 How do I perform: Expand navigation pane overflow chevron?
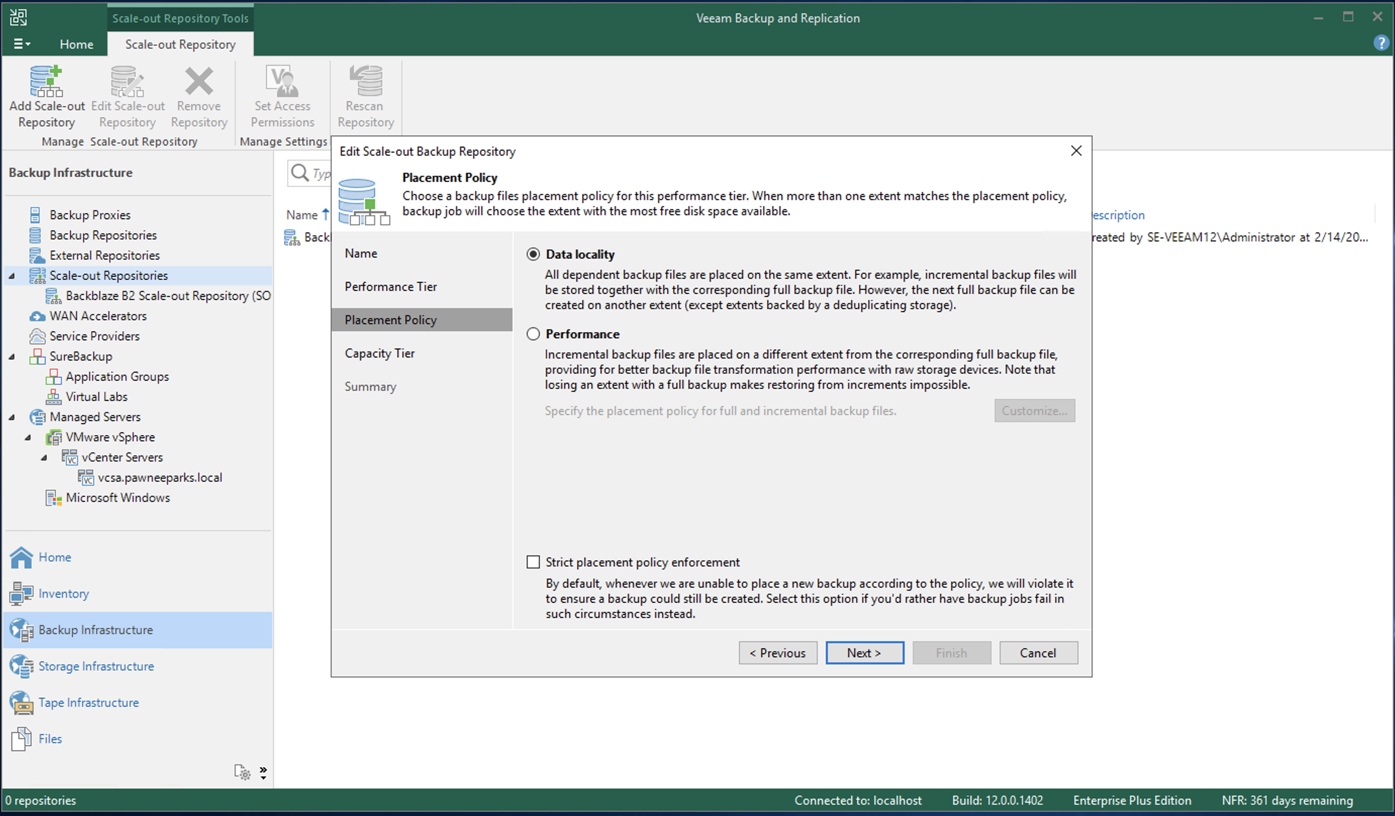[263, 772]
